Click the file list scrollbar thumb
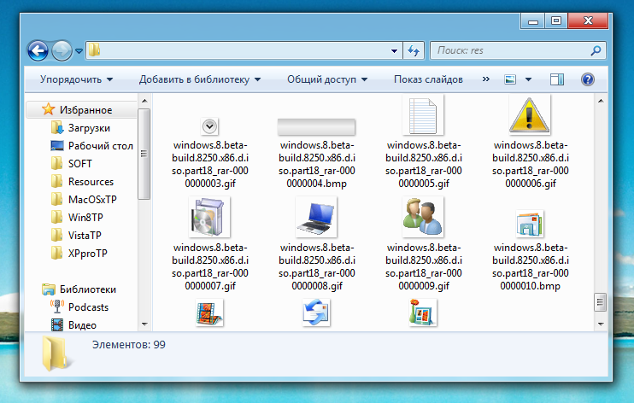 click(601, 302)
